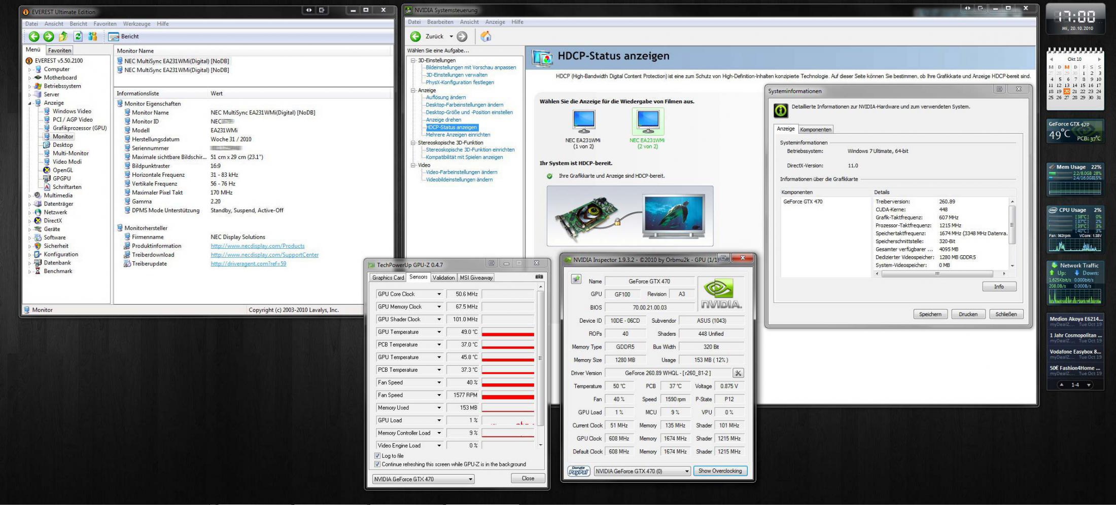Click the Refresh icon in EVEREST toolbar
1116x505 pixels.
click(x=78, y=36)
